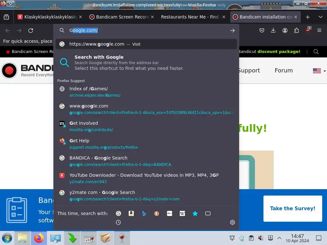The height and width of the screenshot is (245, 327).
Task: Open YouTube Downloader y2mate suggestion
Action: 146,178
